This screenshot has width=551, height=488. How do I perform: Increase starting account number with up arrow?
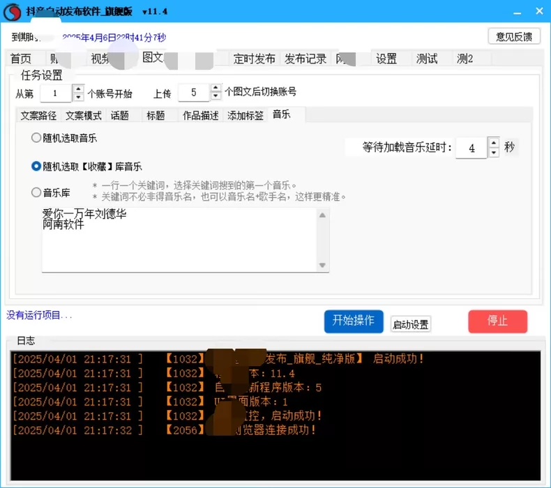click(78, 89)
